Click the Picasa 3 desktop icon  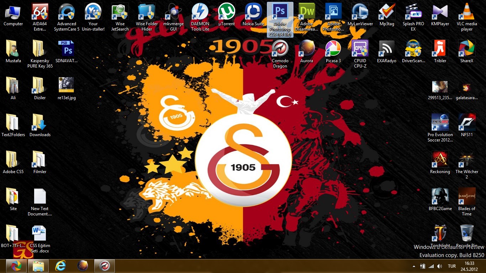tap(333, 52)
